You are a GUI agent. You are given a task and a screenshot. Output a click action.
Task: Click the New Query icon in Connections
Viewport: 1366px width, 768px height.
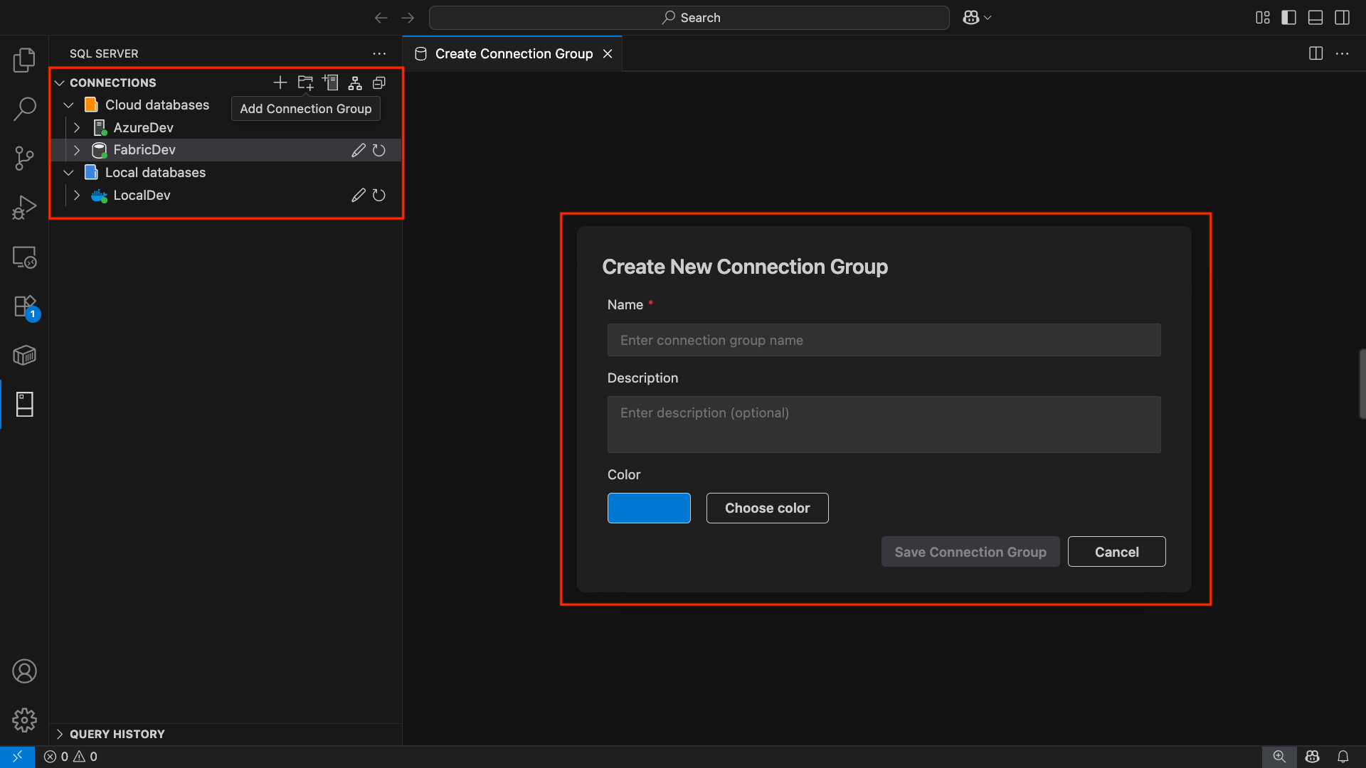pyautogui.click(x=330, y=82)
